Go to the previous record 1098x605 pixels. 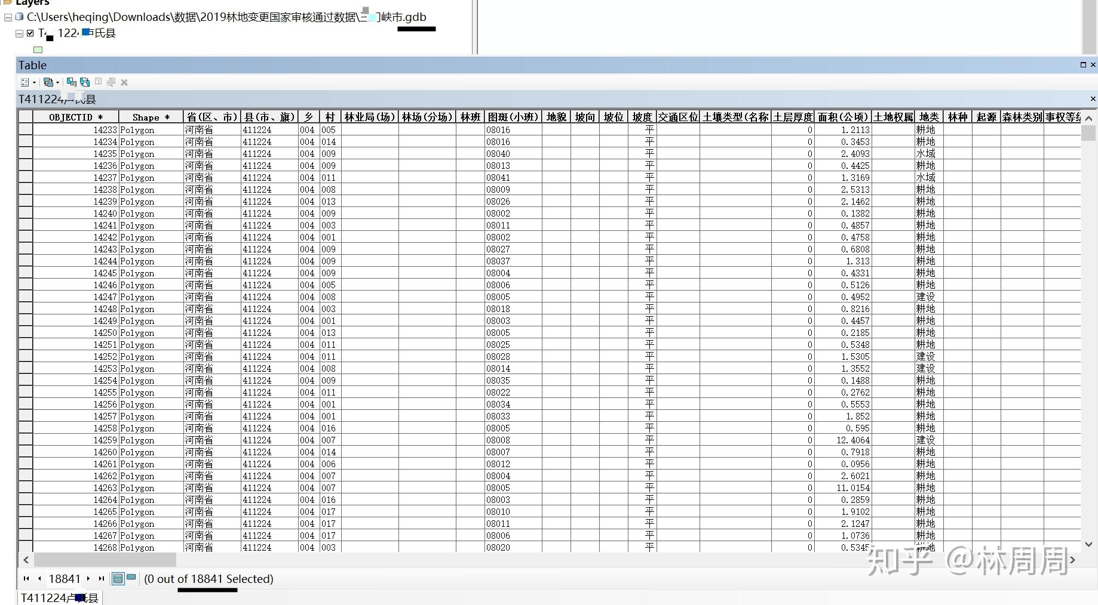coord(39,578)
